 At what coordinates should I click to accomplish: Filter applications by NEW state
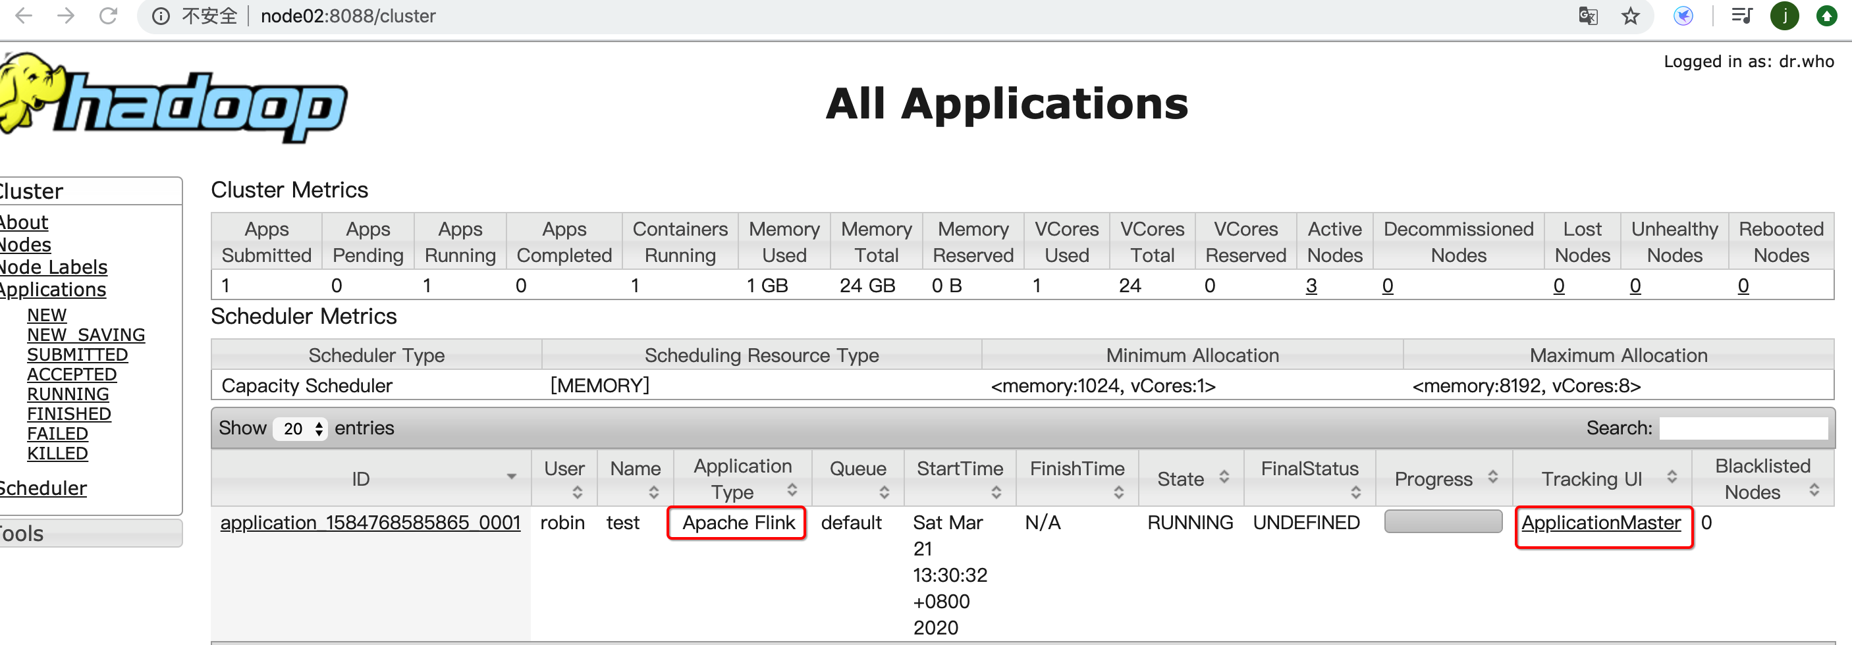click(47, 315)
